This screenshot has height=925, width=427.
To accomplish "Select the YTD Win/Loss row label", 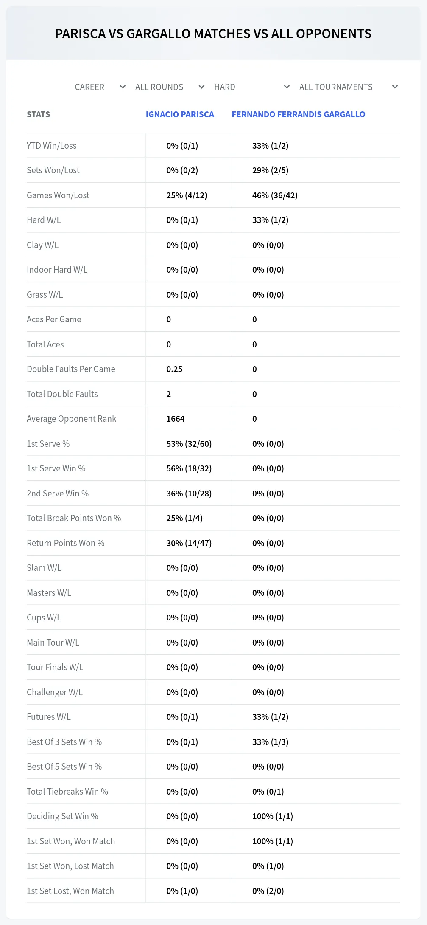I will [x=52, y=146].
